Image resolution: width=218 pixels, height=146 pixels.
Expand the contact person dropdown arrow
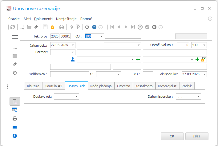tap(132, 60)
